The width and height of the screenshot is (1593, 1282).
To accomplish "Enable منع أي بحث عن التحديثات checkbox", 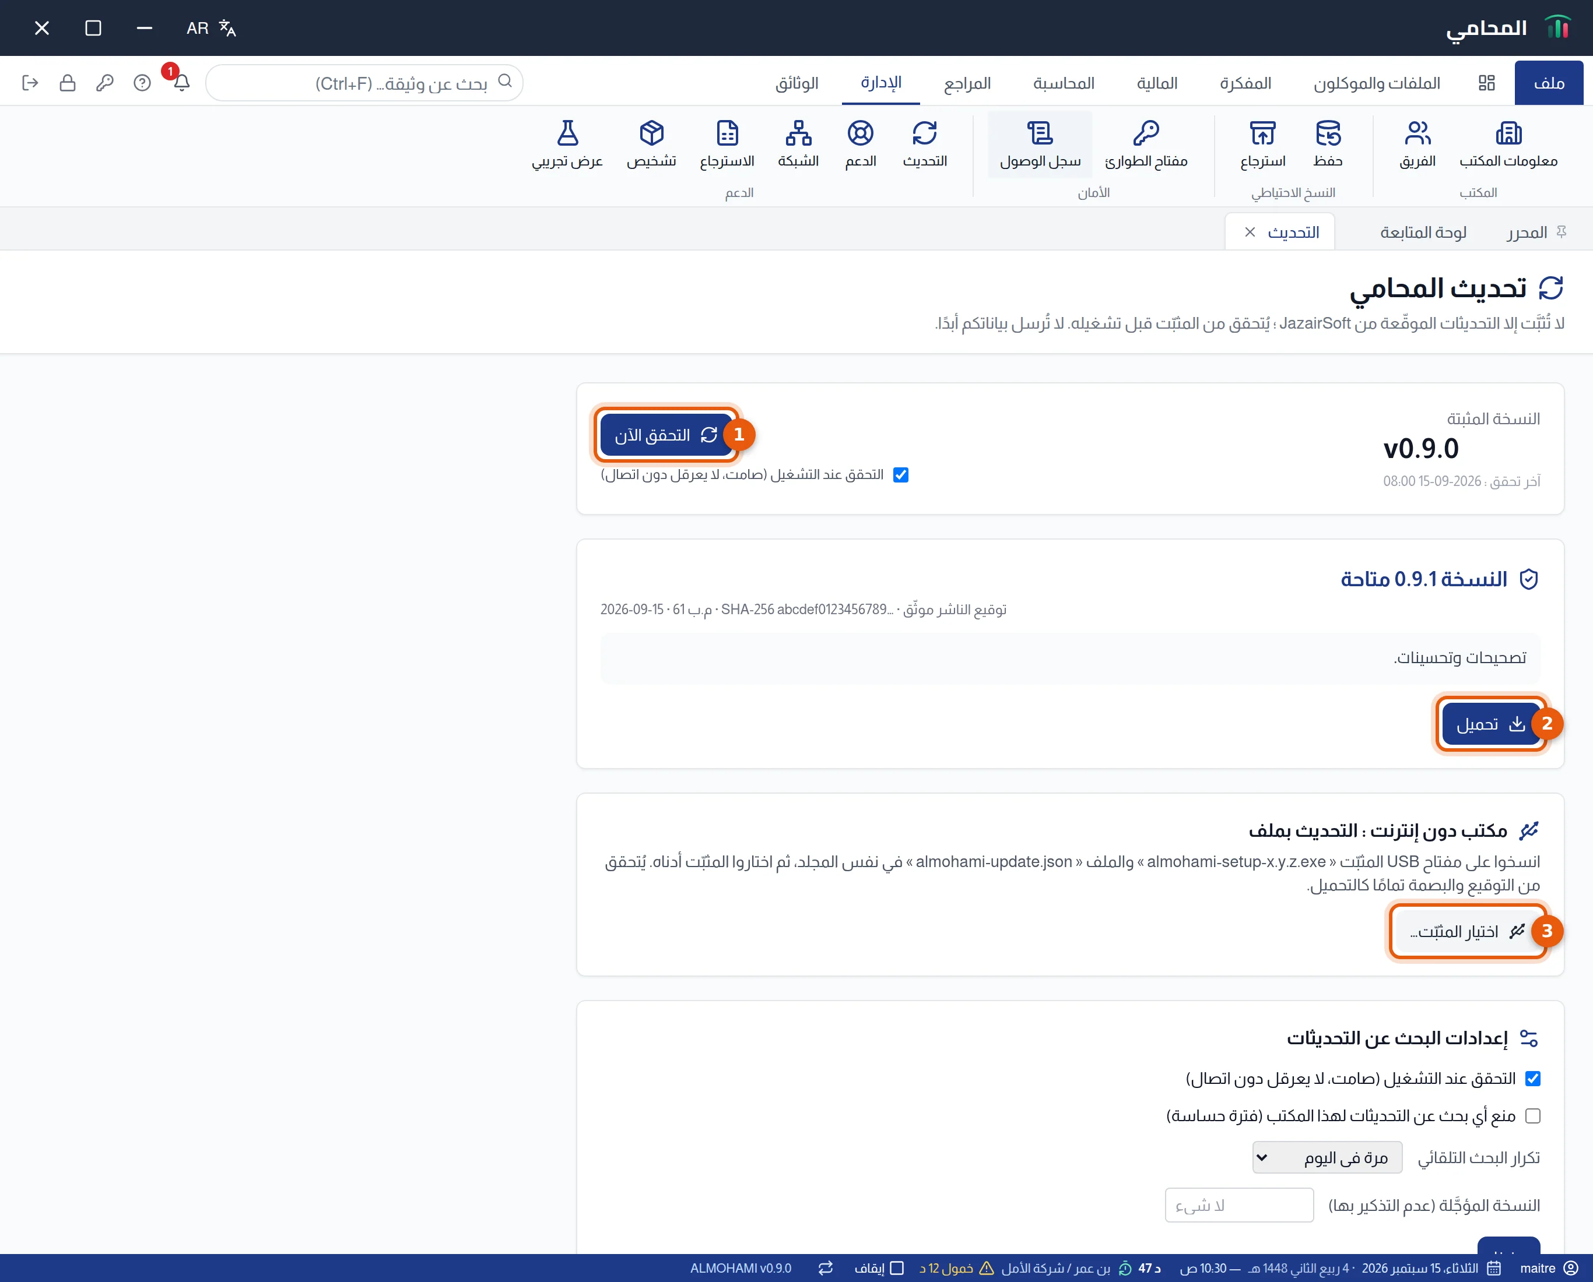I will tap(1532, 1116).
